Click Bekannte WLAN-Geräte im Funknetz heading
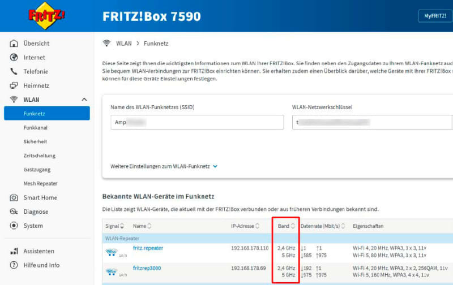Screen dimensions: 453x285 (x=158, y=196)
